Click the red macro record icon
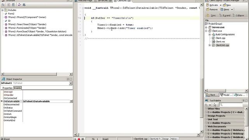Screen dimensions: 249x140 pos(79,139)
